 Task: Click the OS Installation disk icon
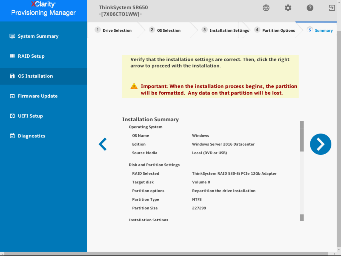tap(12, 76)
